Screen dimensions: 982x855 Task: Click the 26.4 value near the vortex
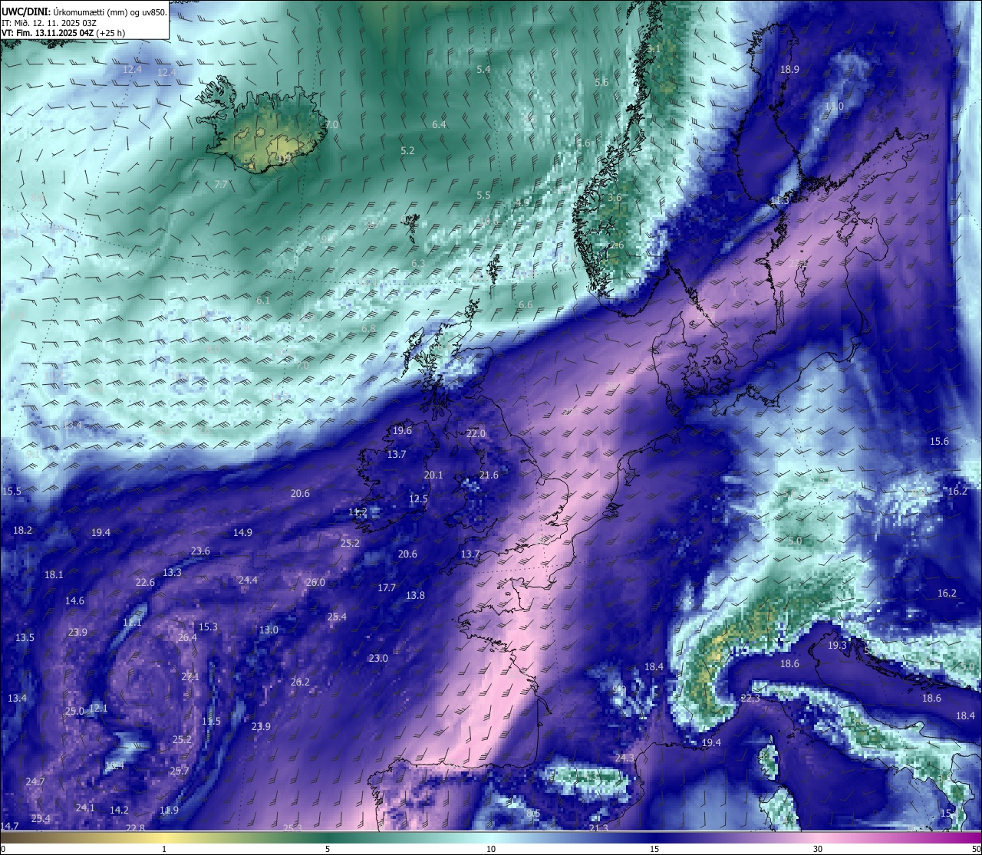click(x=187, y=637)
